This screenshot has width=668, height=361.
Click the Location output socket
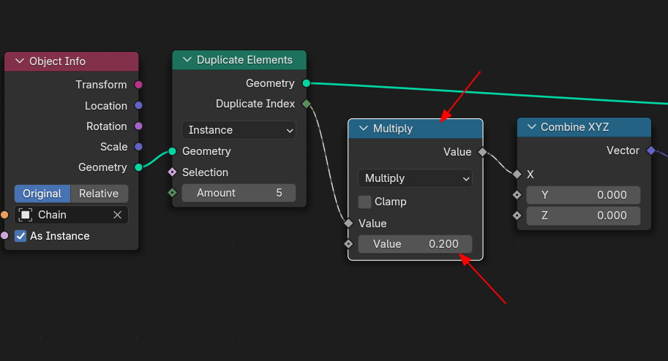[138, 105]
